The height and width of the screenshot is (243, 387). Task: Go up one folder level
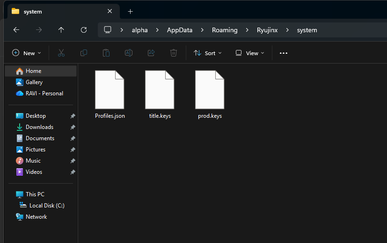click(x=61, y=30)
